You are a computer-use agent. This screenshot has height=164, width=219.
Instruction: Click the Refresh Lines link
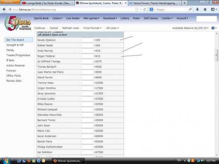tap(71, 28)
